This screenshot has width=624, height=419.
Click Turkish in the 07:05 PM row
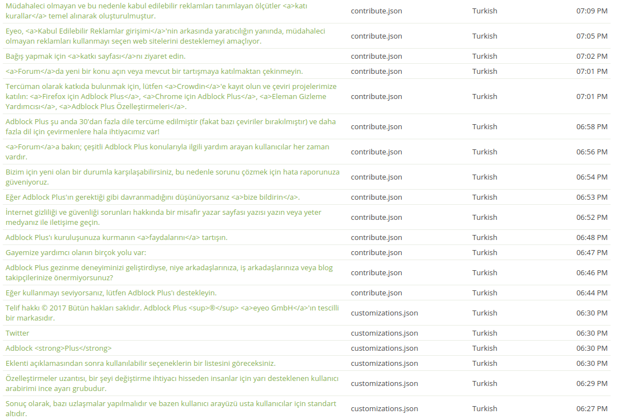coord(485,36)
